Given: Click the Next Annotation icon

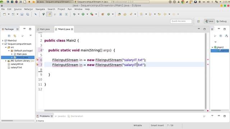Looking at the screenshot, I should tap(142, 14).
